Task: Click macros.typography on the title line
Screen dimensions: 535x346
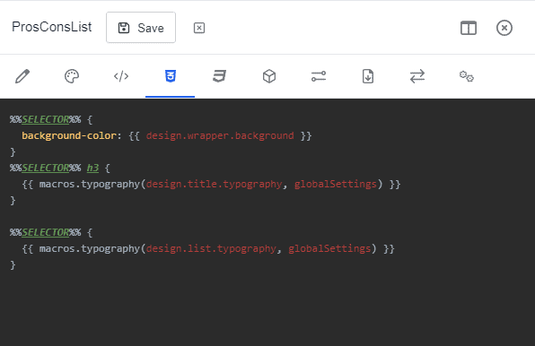Action: (90, 184)
